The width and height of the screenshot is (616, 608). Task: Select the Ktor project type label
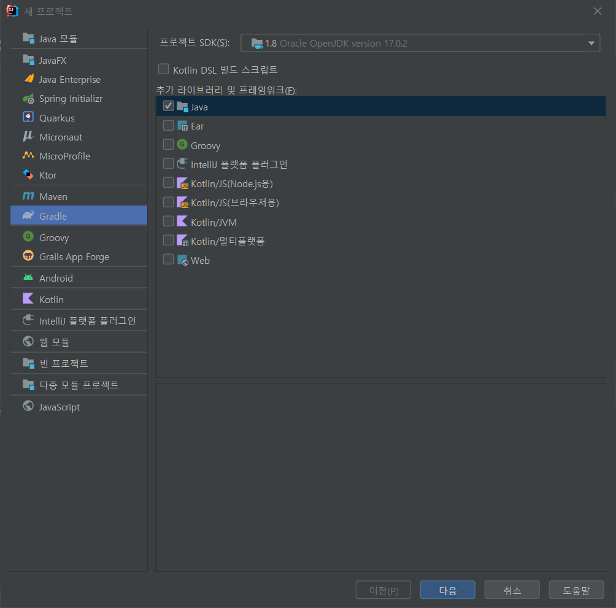48,175
